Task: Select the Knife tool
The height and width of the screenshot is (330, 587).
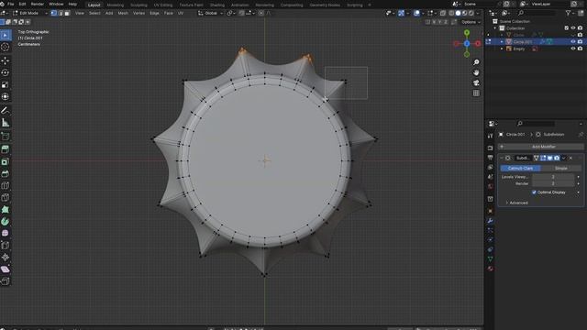Action: (6, 198)
